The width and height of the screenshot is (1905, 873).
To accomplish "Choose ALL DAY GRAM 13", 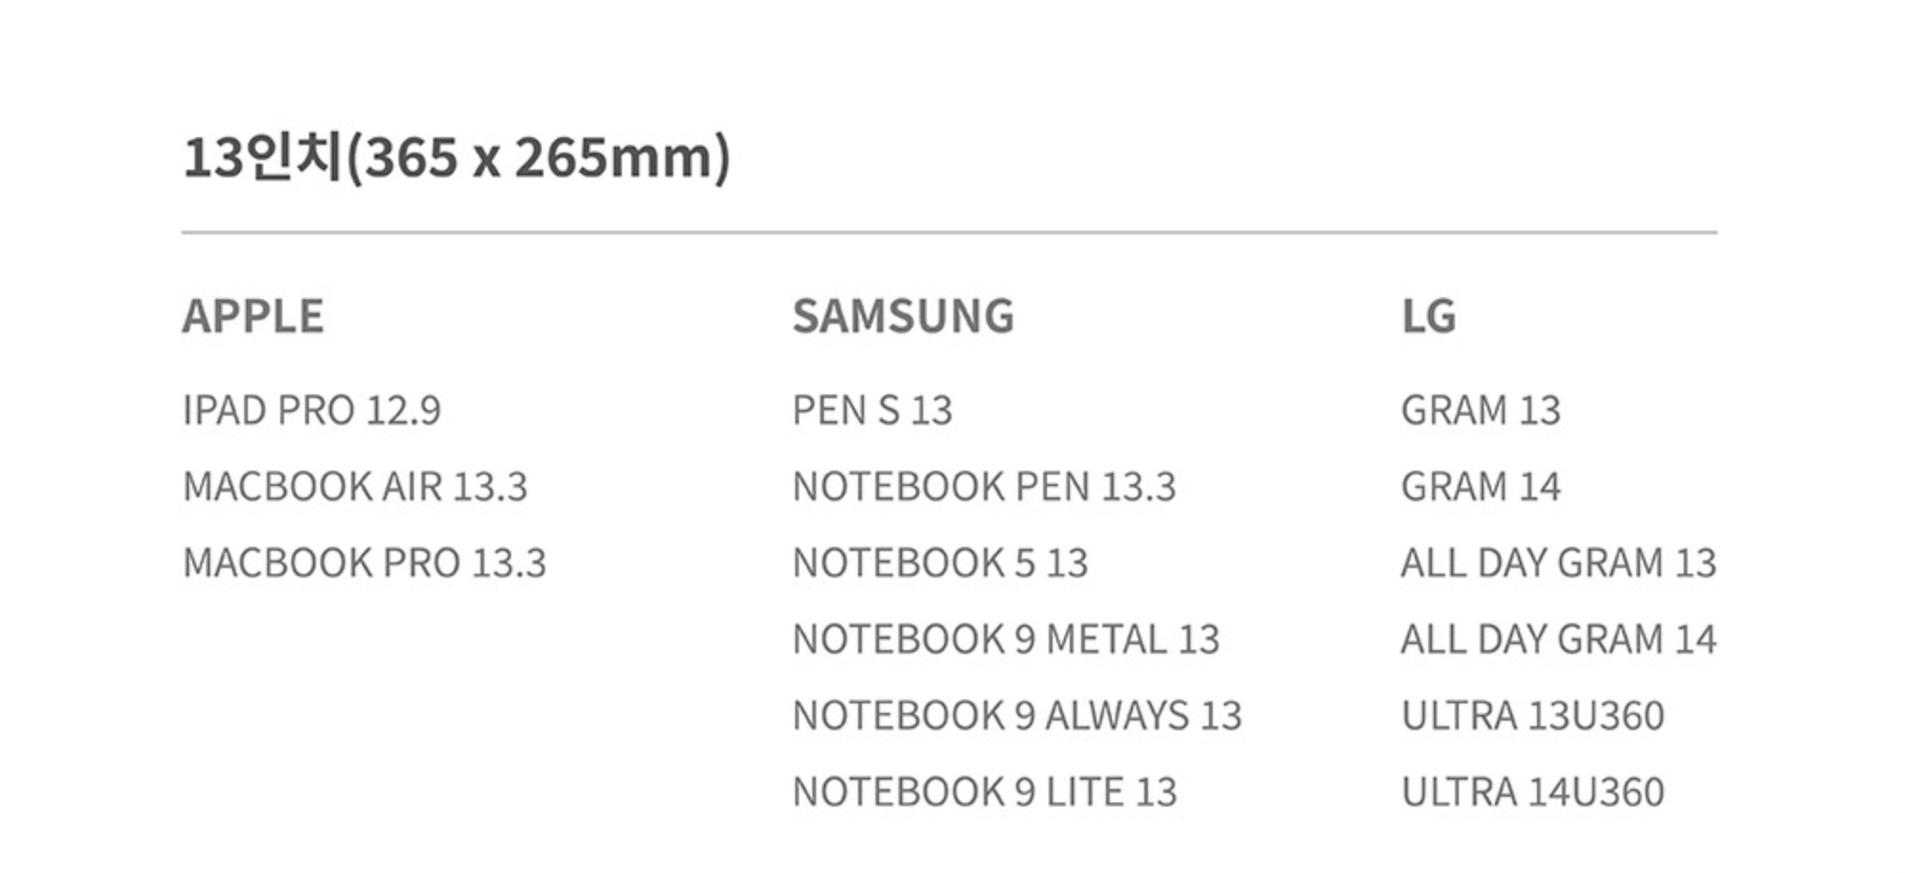I will 1558,563.
